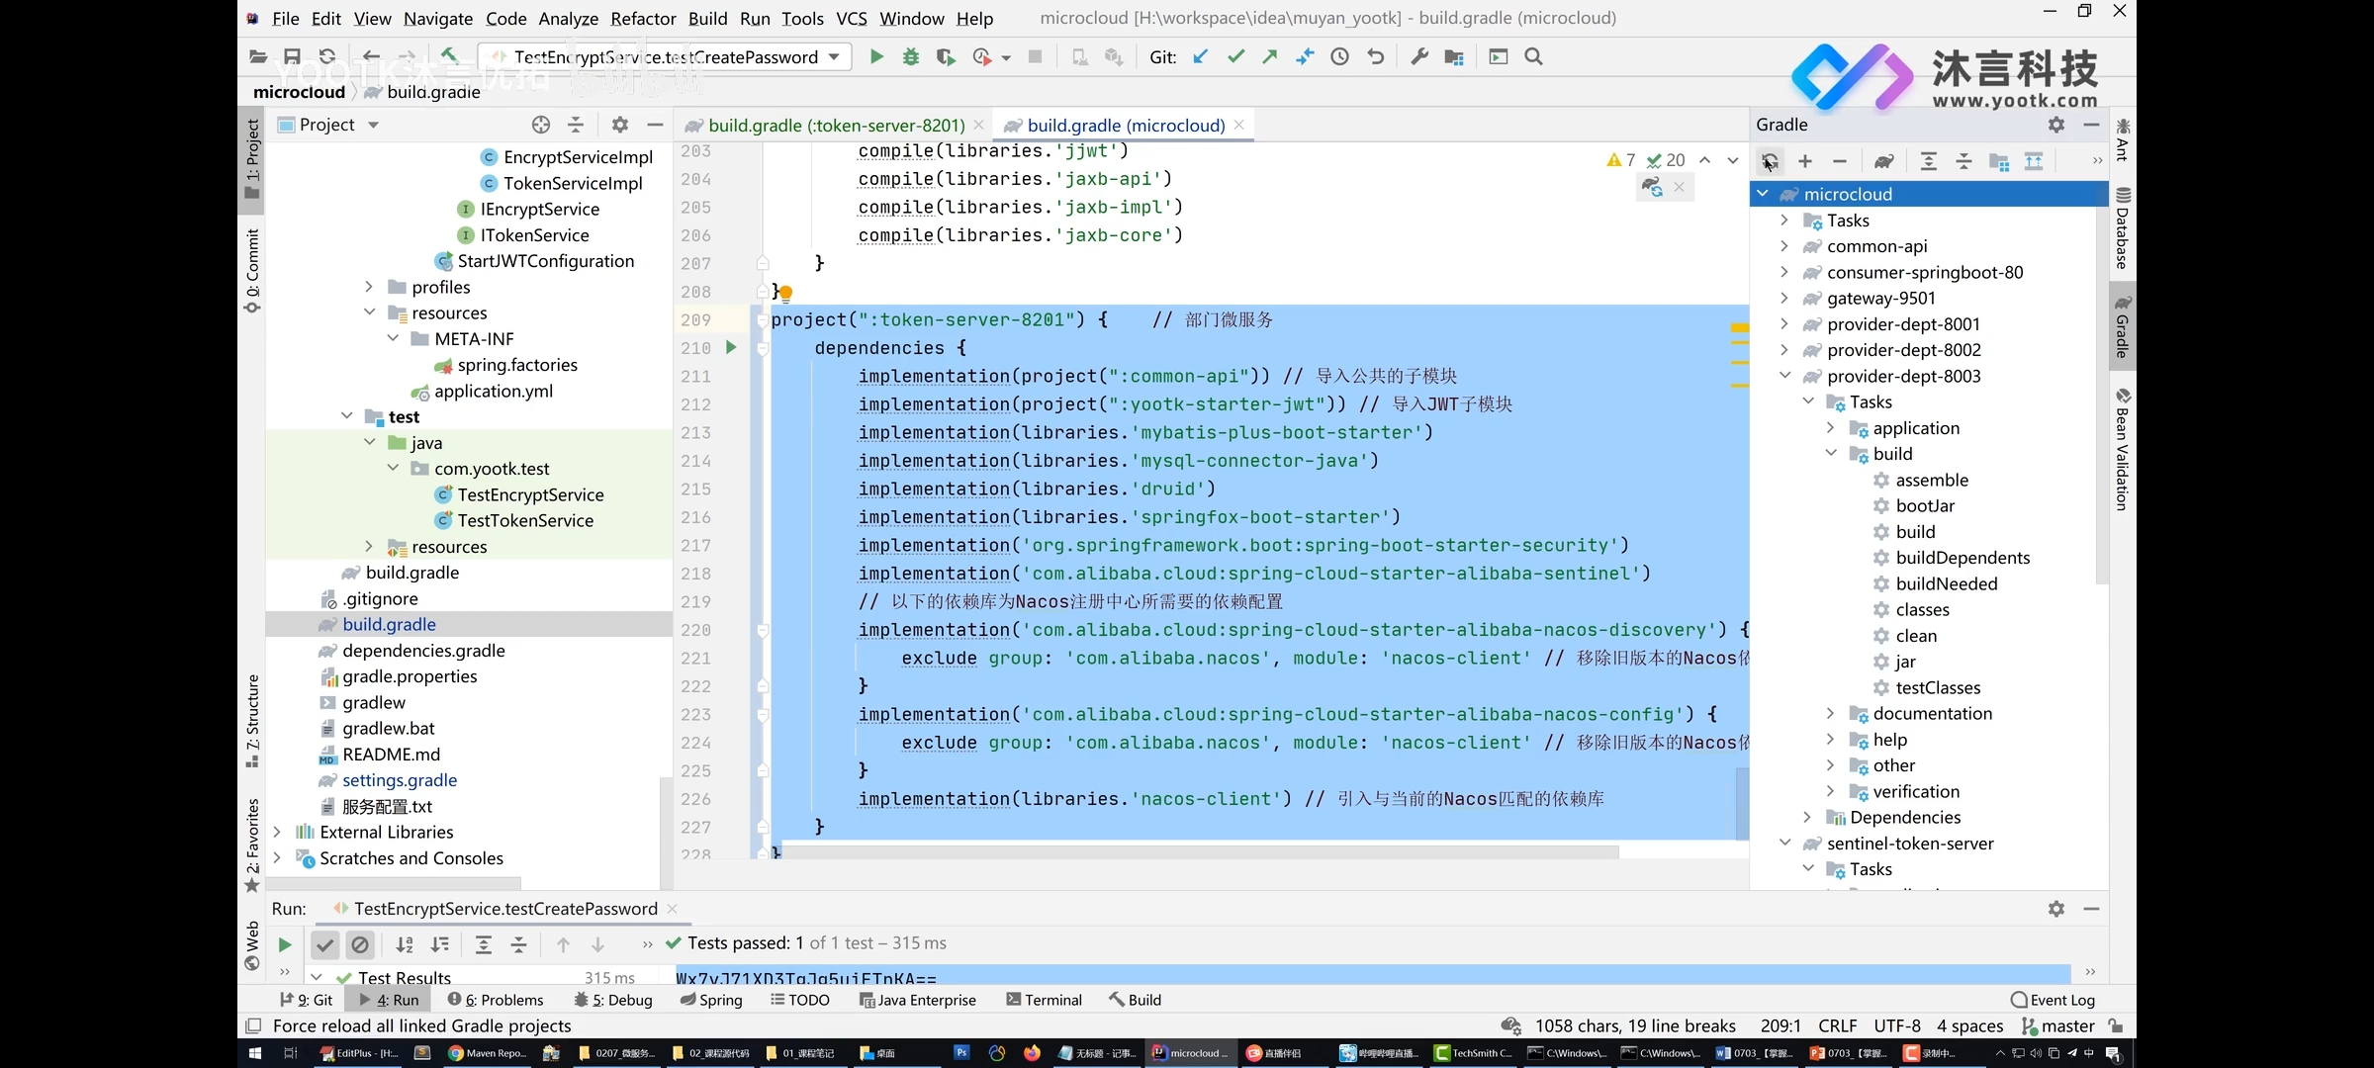This screenshot has width=2374, height=1068.
Task: Start debugging with the bug icon
Action: pyautogui.click(x=910, y=57)
